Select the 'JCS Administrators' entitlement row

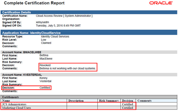(x=89, y=104)
